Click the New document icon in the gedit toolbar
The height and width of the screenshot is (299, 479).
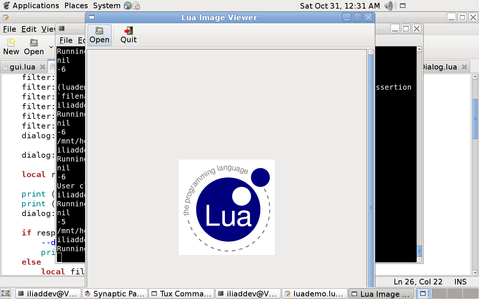click(x=11, y=42)
